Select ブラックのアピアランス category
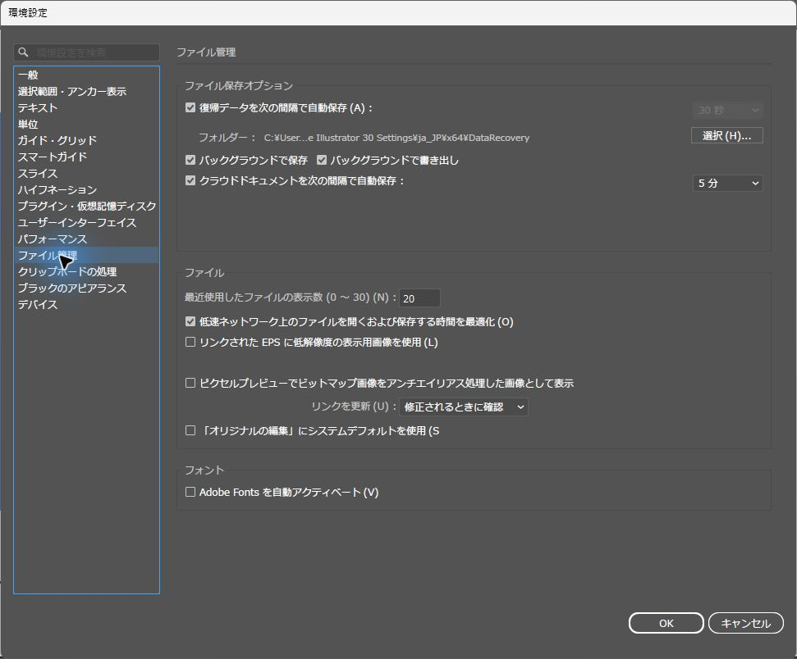The height and width of the screenshot is (659, 797). 86,288
